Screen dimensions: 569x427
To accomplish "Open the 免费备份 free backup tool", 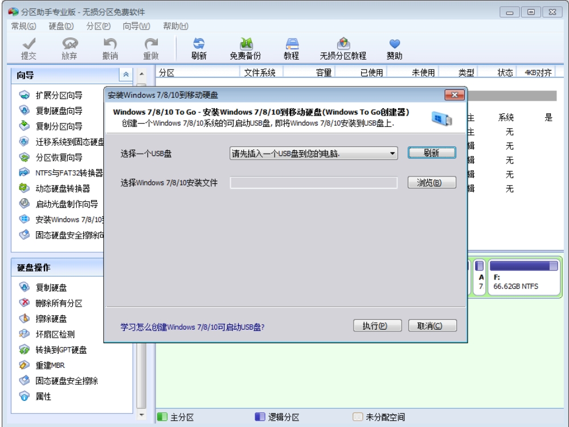I will coord(245,44).
